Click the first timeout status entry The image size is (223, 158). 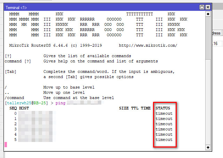[164, 113]
